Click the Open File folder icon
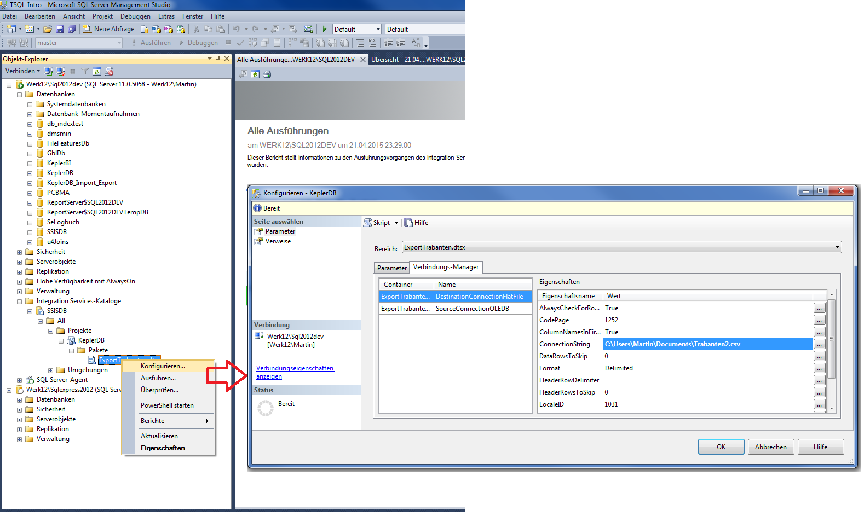The height and width of the screenshot is (516, 864). tap(48, 29)
